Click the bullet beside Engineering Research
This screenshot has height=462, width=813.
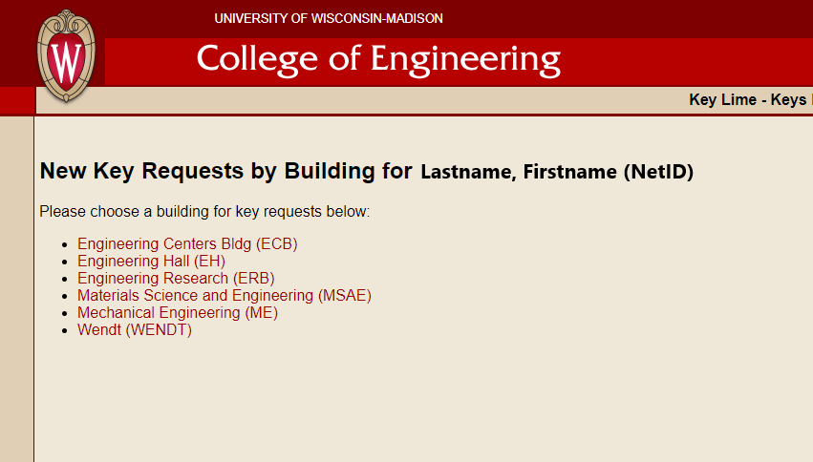(x=65, y=279)
